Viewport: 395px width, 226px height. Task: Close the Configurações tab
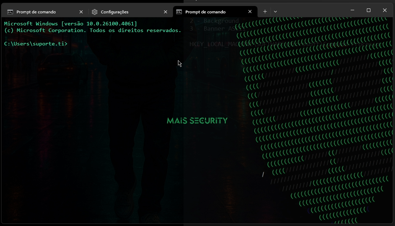pyautogui.click(x=166, y=12)
